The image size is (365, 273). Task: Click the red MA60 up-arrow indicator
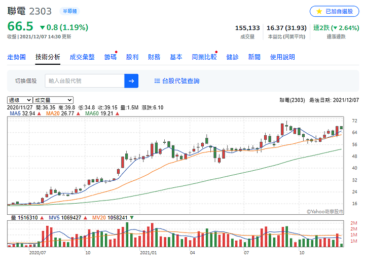pyautogui.click(x=117, y=113)
